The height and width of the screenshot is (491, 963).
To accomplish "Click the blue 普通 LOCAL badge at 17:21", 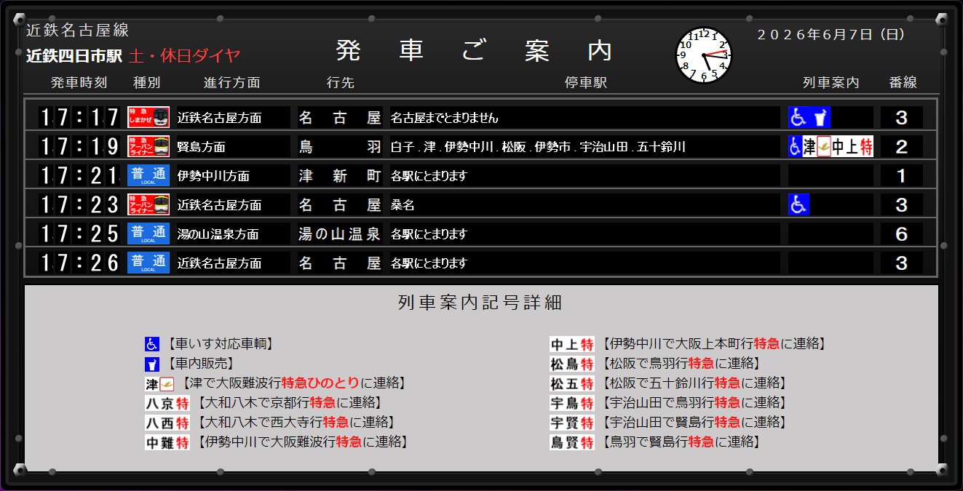I will (x=148, y=175).
